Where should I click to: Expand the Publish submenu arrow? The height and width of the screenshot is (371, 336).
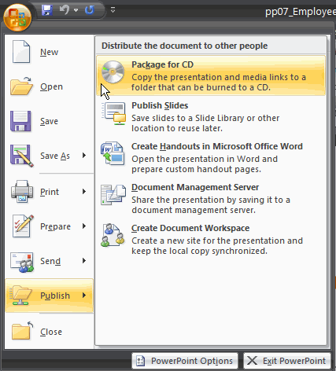click(x=84, y=296)
